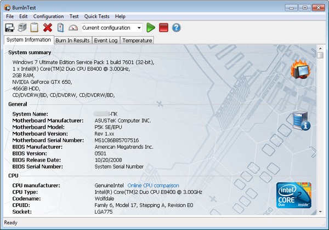Image resolution: width=329 pixels, height=230 pixels.
Task: Open the File menu
Action: pyautogui.click(x=10, y=16)
